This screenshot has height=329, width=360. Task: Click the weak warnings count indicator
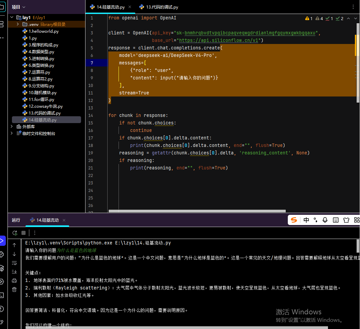click(319, 18)
